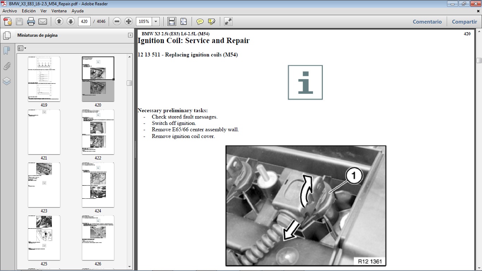Click the text 'Switch off ignition.'
The width and height of the screenshot is (482, 271).
174,123
